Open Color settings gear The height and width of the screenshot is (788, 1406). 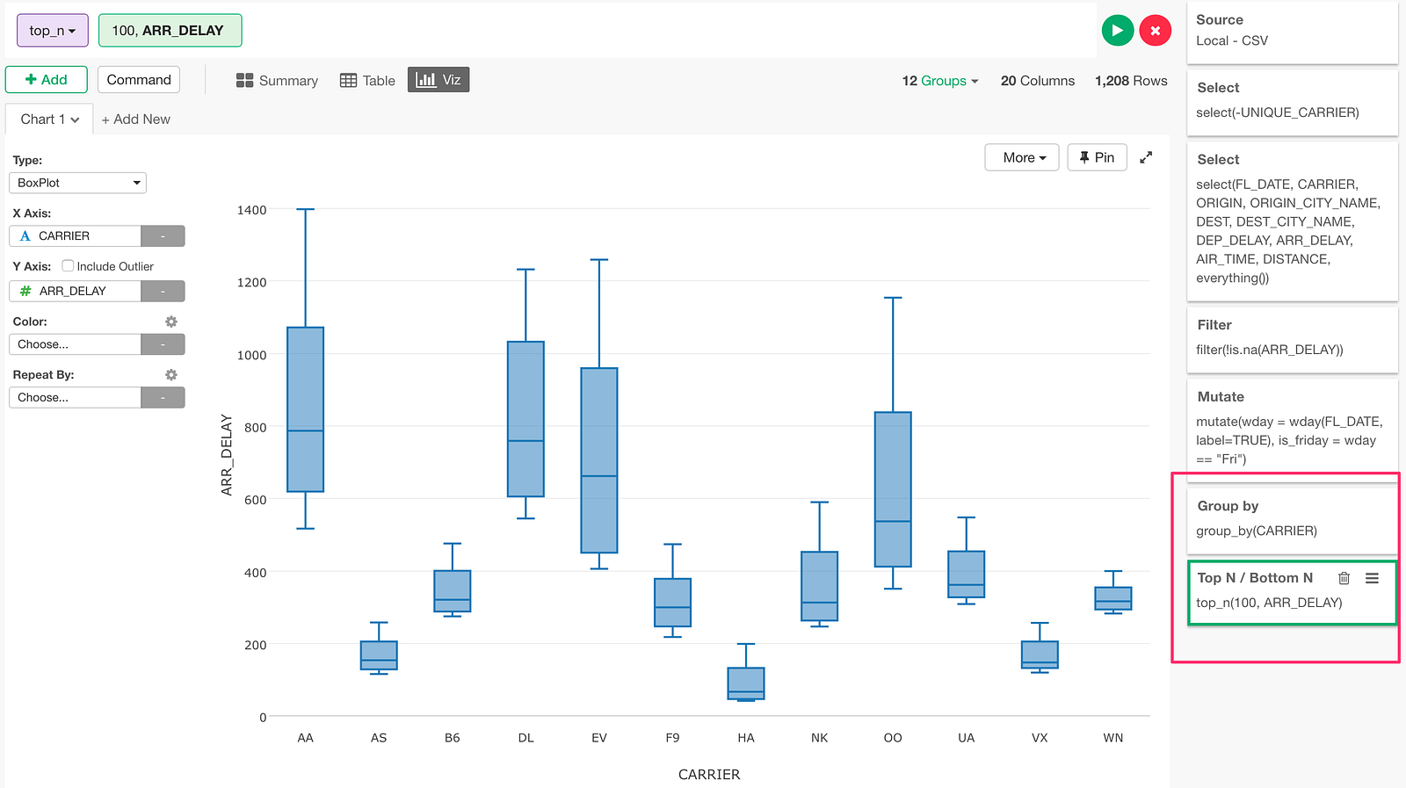coord(171,322)
